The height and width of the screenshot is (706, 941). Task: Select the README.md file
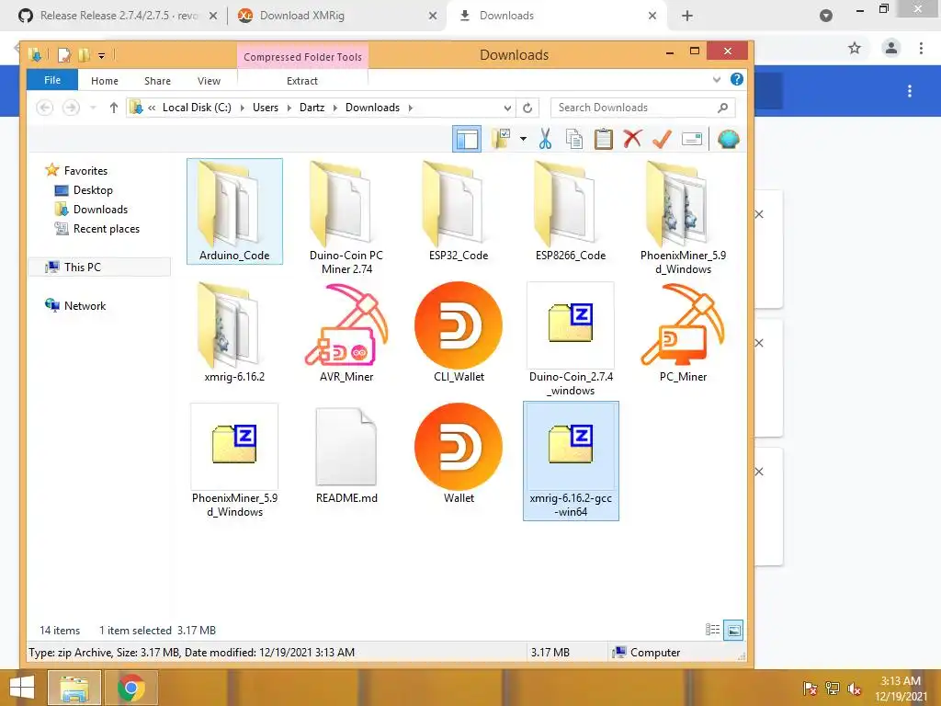(346, 454)
